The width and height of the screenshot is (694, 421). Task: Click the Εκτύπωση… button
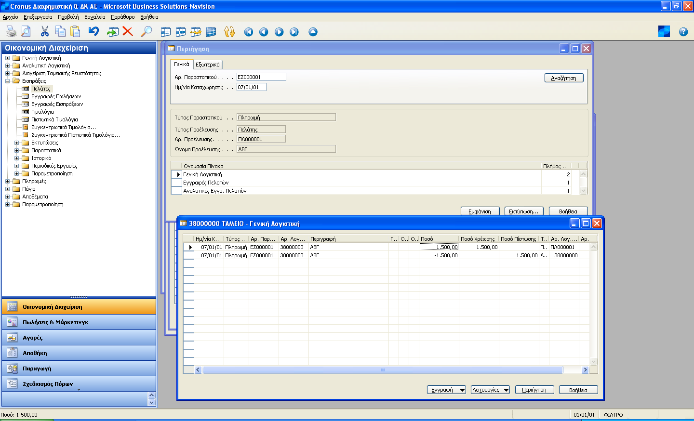[524, 211]
